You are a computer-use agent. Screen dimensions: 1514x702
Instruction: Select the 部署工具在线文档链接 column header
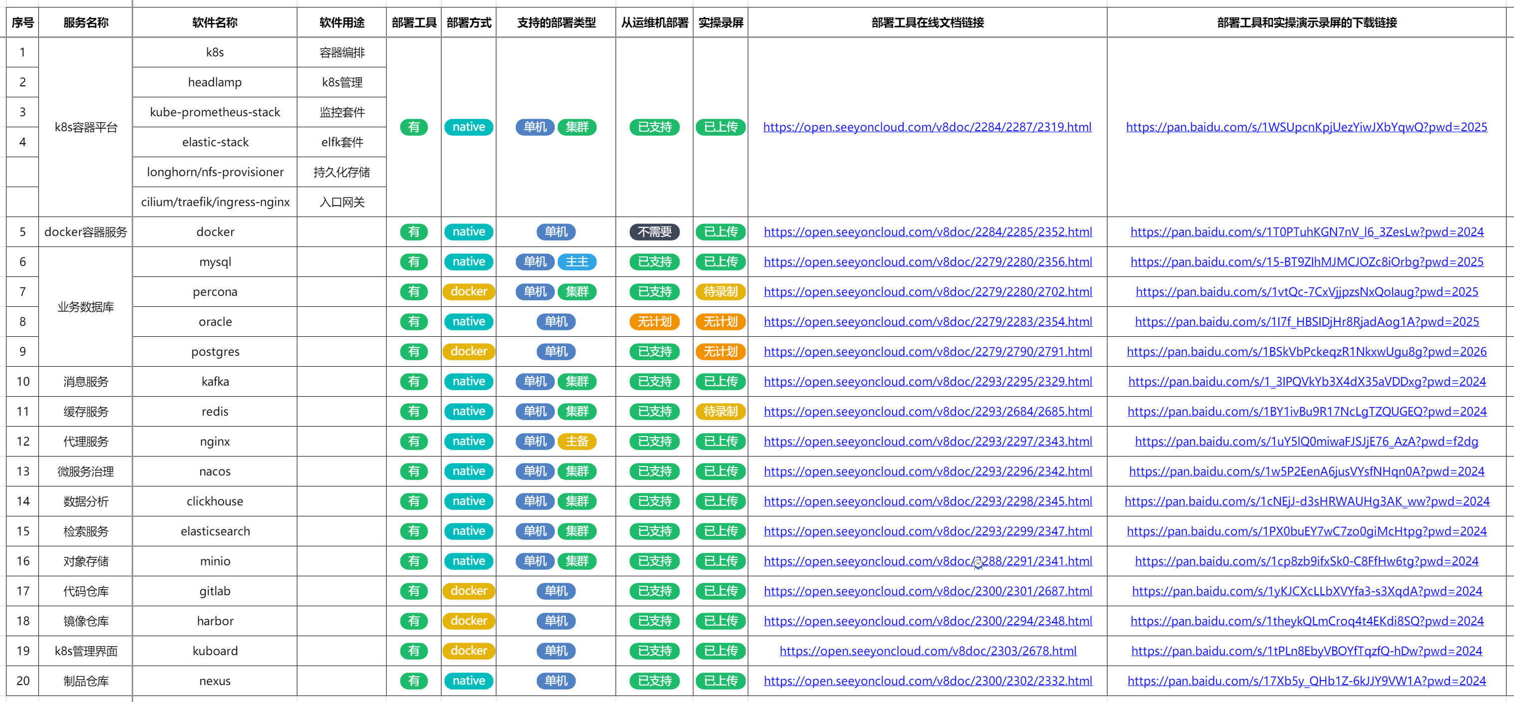tap(927, 23)
